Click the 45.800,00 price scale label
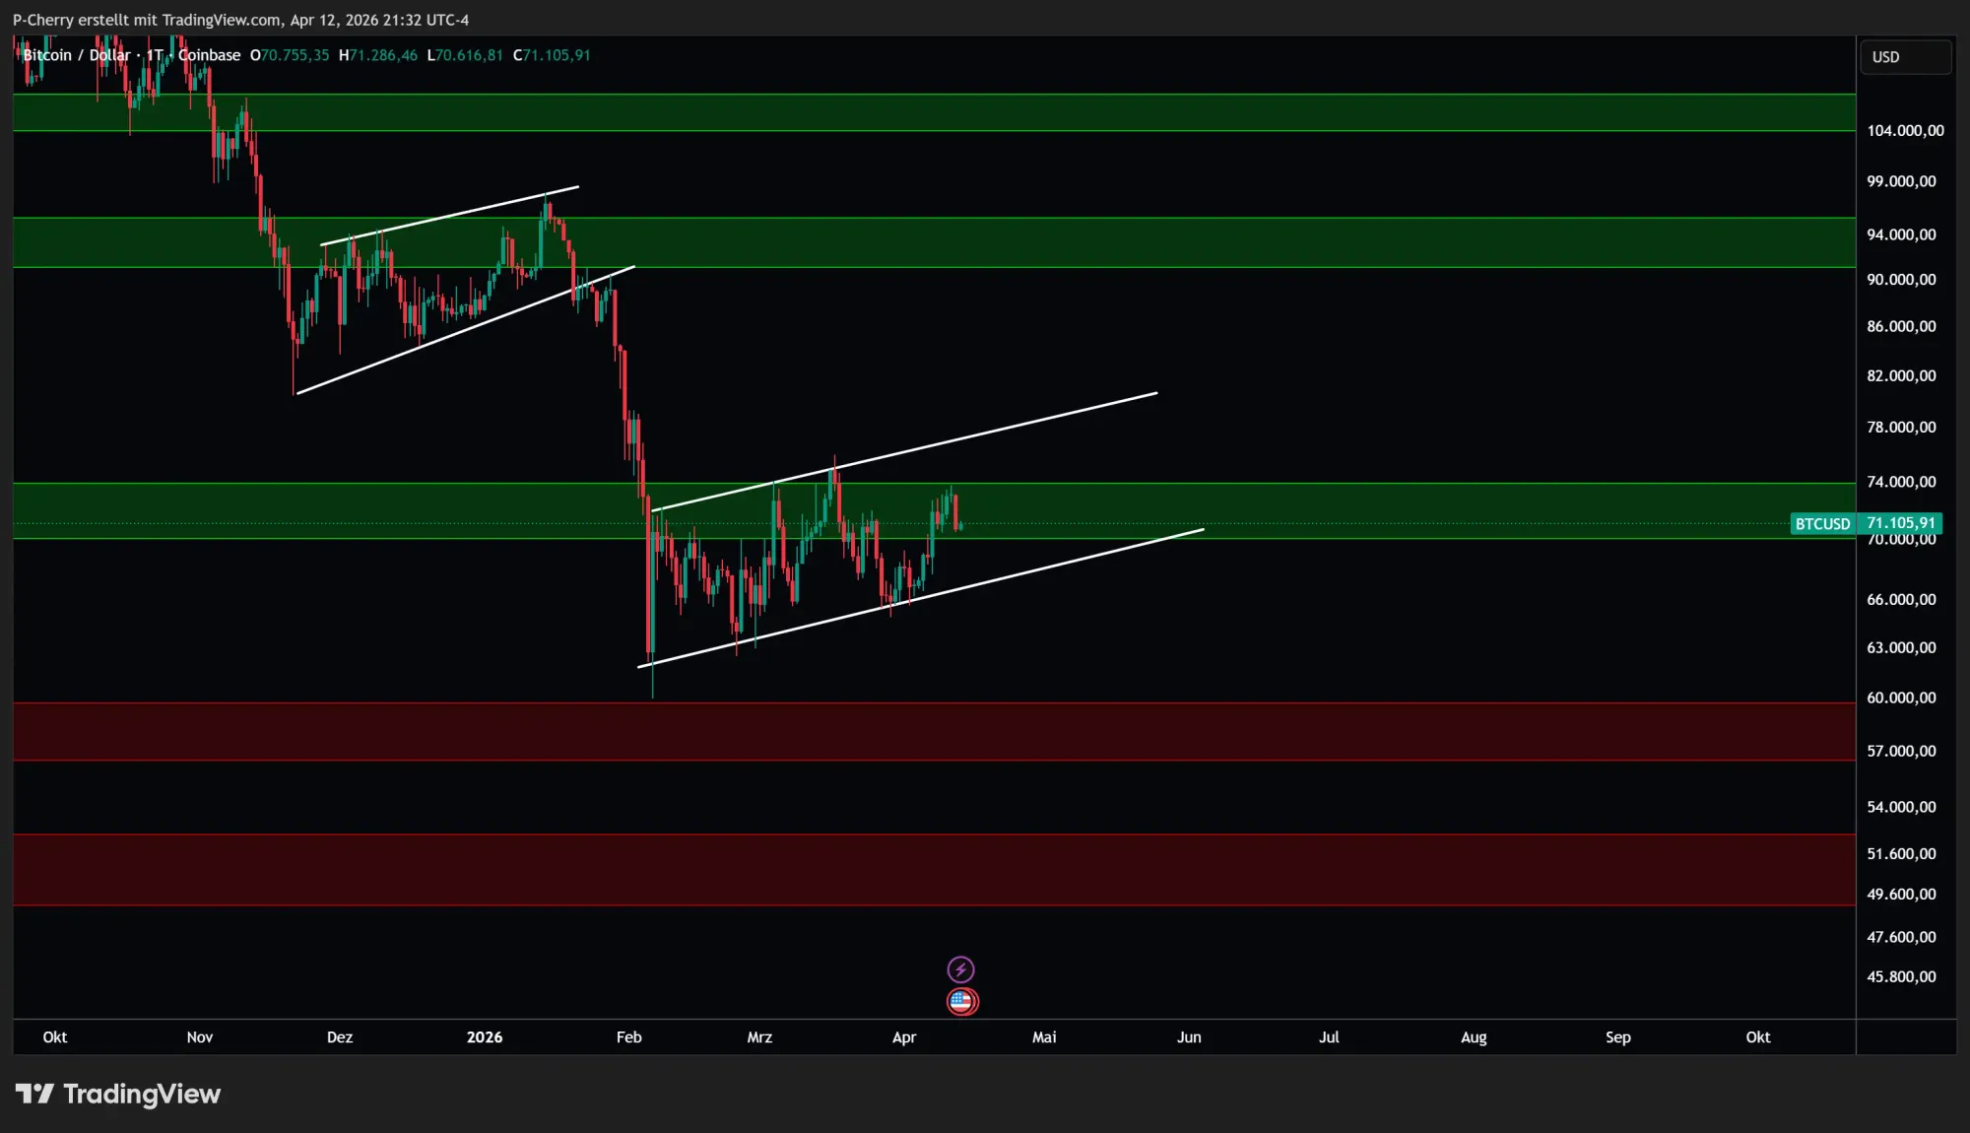 tap(1901, 977)
